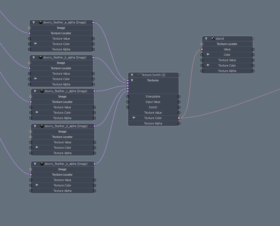The image size is (280, 226).
Task: Click Texture Locator input port on downy_feather_a_alpha
Action: pos(29,33)
